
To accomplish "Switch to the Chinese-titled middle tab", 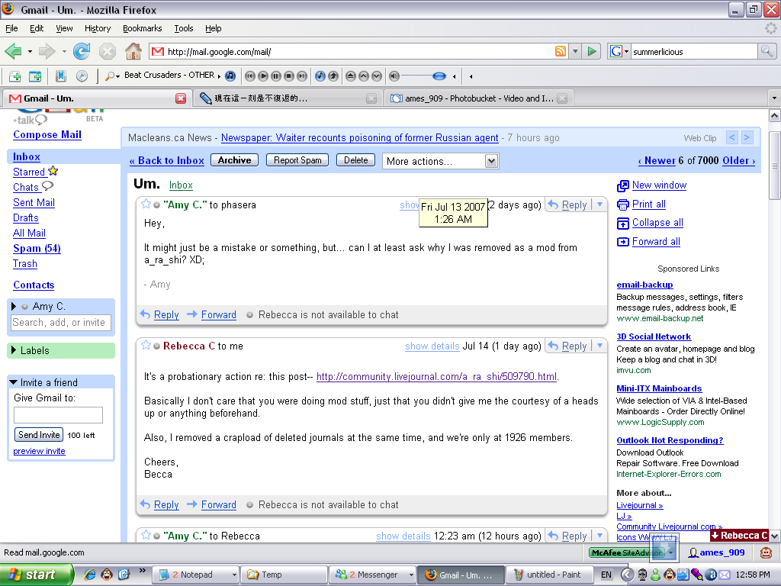I will pyautogui.click(x=288, y=98).
